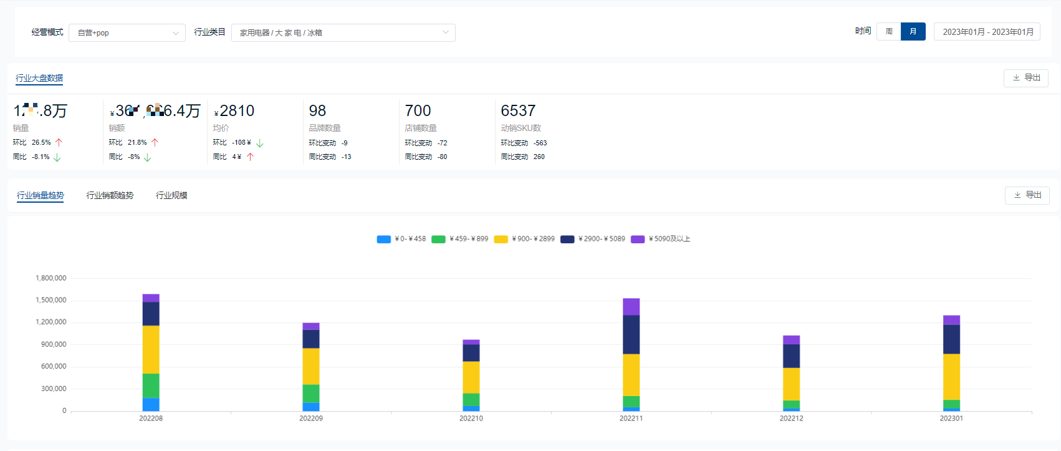Click the green down arrow beside 销量 同比 -8.1%
Screen dimensions: 1061x451
click(x=57, y=157)
